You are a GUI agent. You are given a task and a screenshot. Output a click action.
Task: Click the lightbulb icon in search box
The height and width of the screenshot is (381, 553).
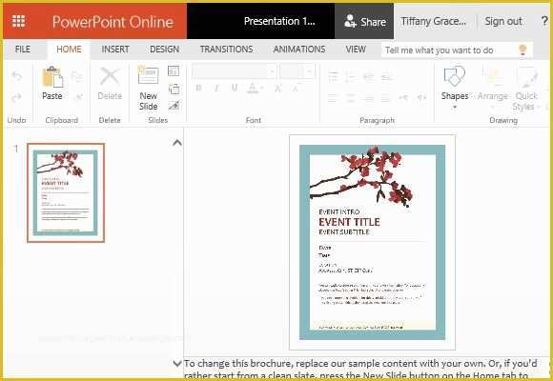[522, 50]
